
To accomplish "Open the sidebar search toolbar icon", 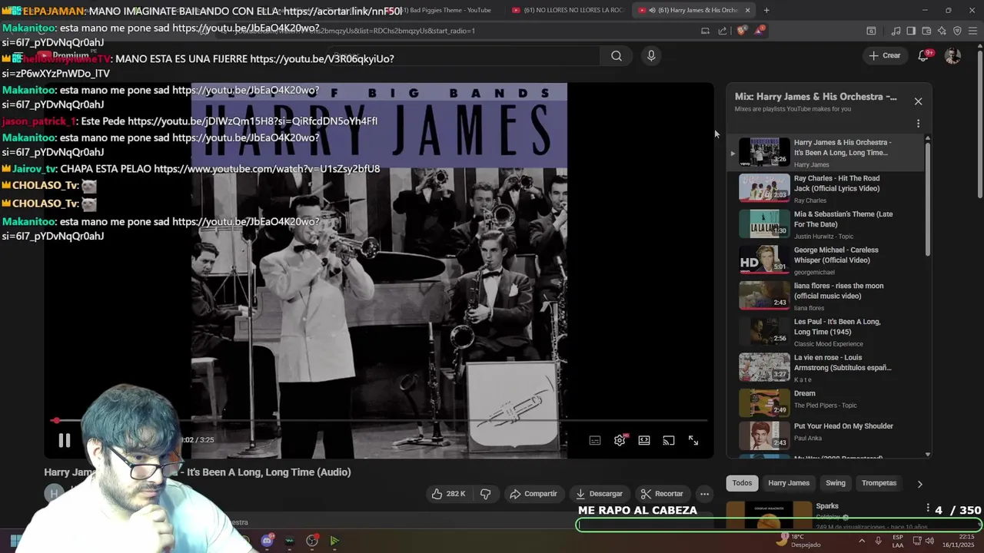I will [x=871, y=31].
